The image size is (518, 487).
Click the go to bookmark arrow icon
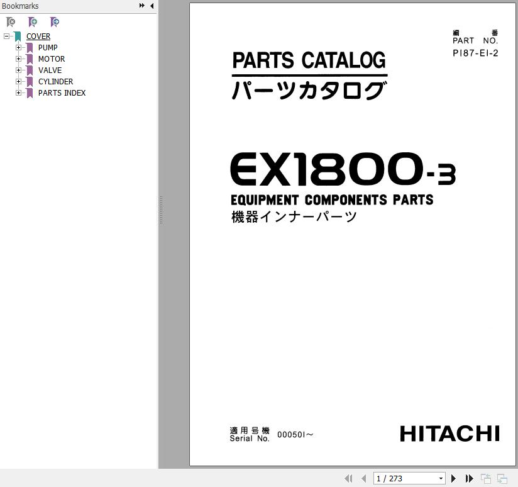[55, 22]
